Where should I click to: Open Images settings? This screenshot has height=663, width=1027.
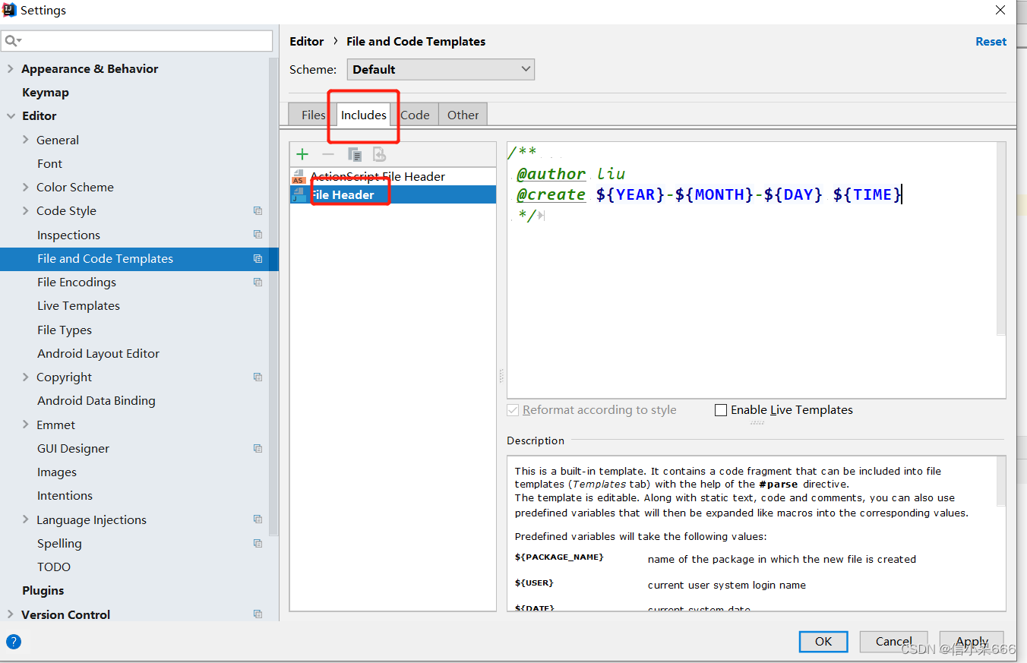pos(57,472)
